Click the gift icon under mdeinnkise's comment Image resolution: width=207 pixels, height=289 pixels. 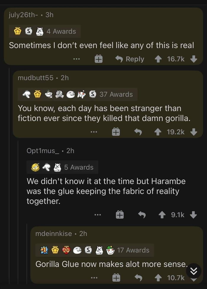117,278
